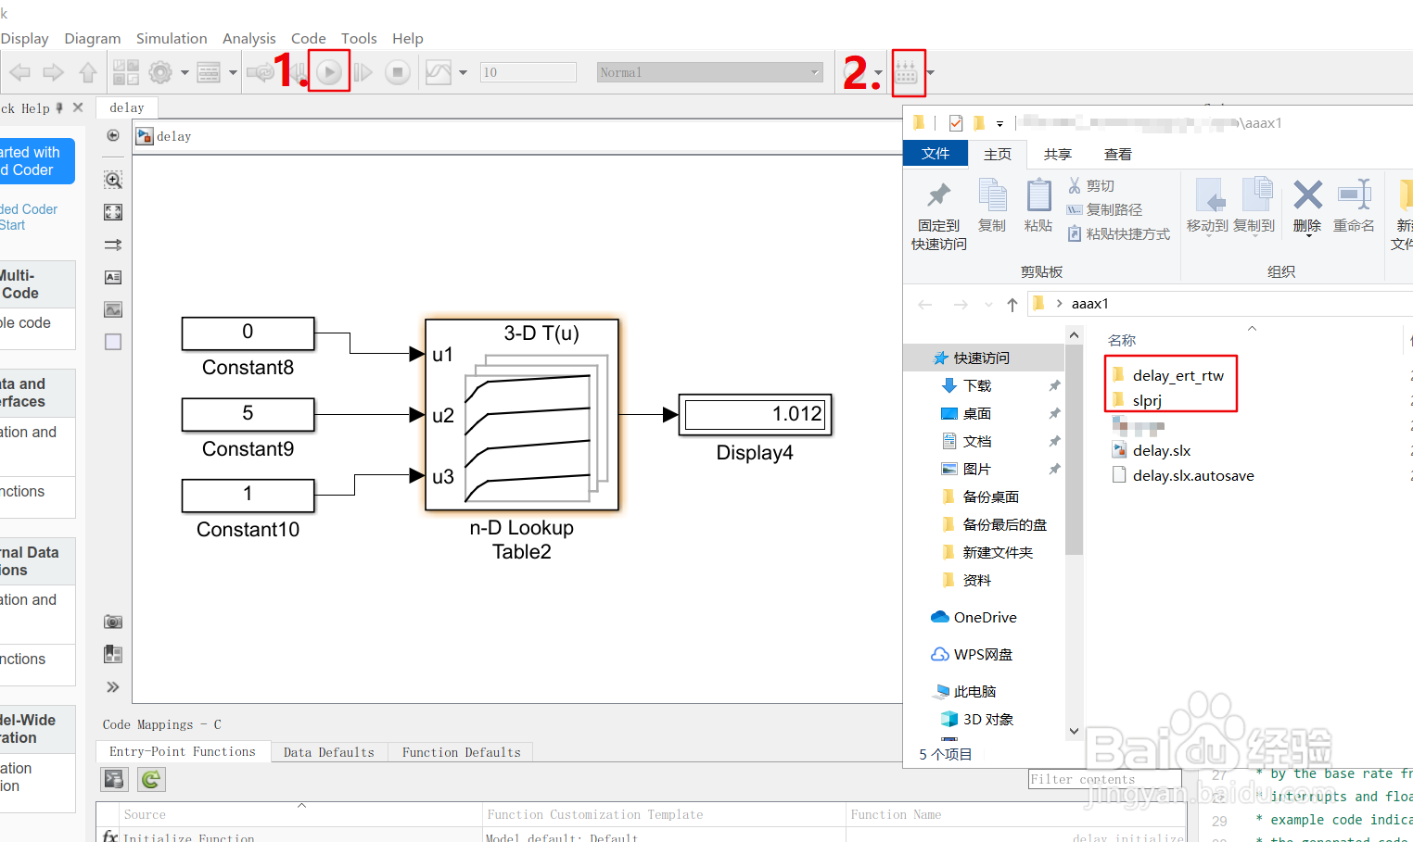Click the Model Browser palette icon
Viewport: 1413px width, 842px height.
[113, 654]
